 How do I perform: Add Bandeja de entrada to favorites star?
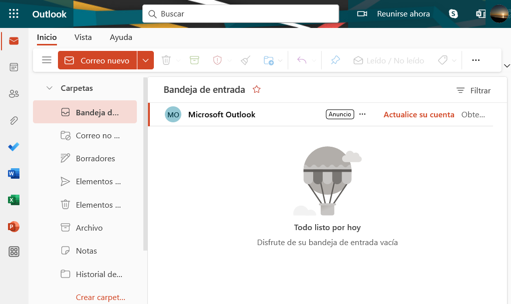point(256,89)
